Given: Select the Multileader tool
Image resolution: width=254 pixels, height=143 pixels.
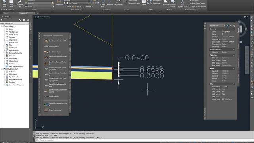Looking at the screenshot, I should point(118,3).
